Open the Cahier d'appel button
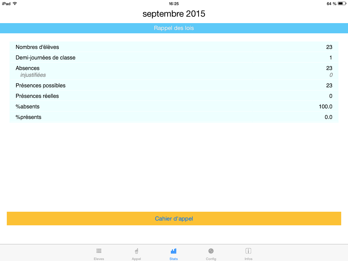Screen dimensions: 348x261 pyautogui.click(x=174, y=219)
